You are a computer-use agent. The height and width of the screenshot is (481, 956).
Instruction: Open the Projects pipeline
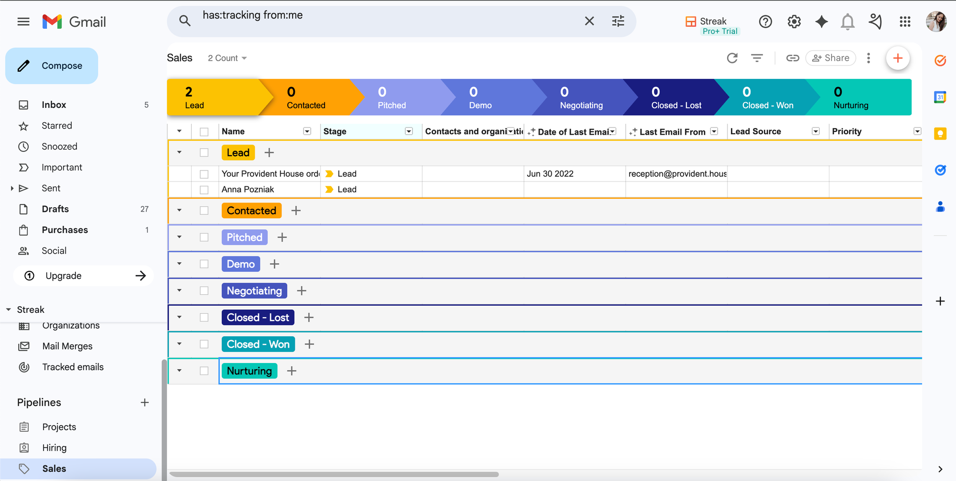point(59,427)
